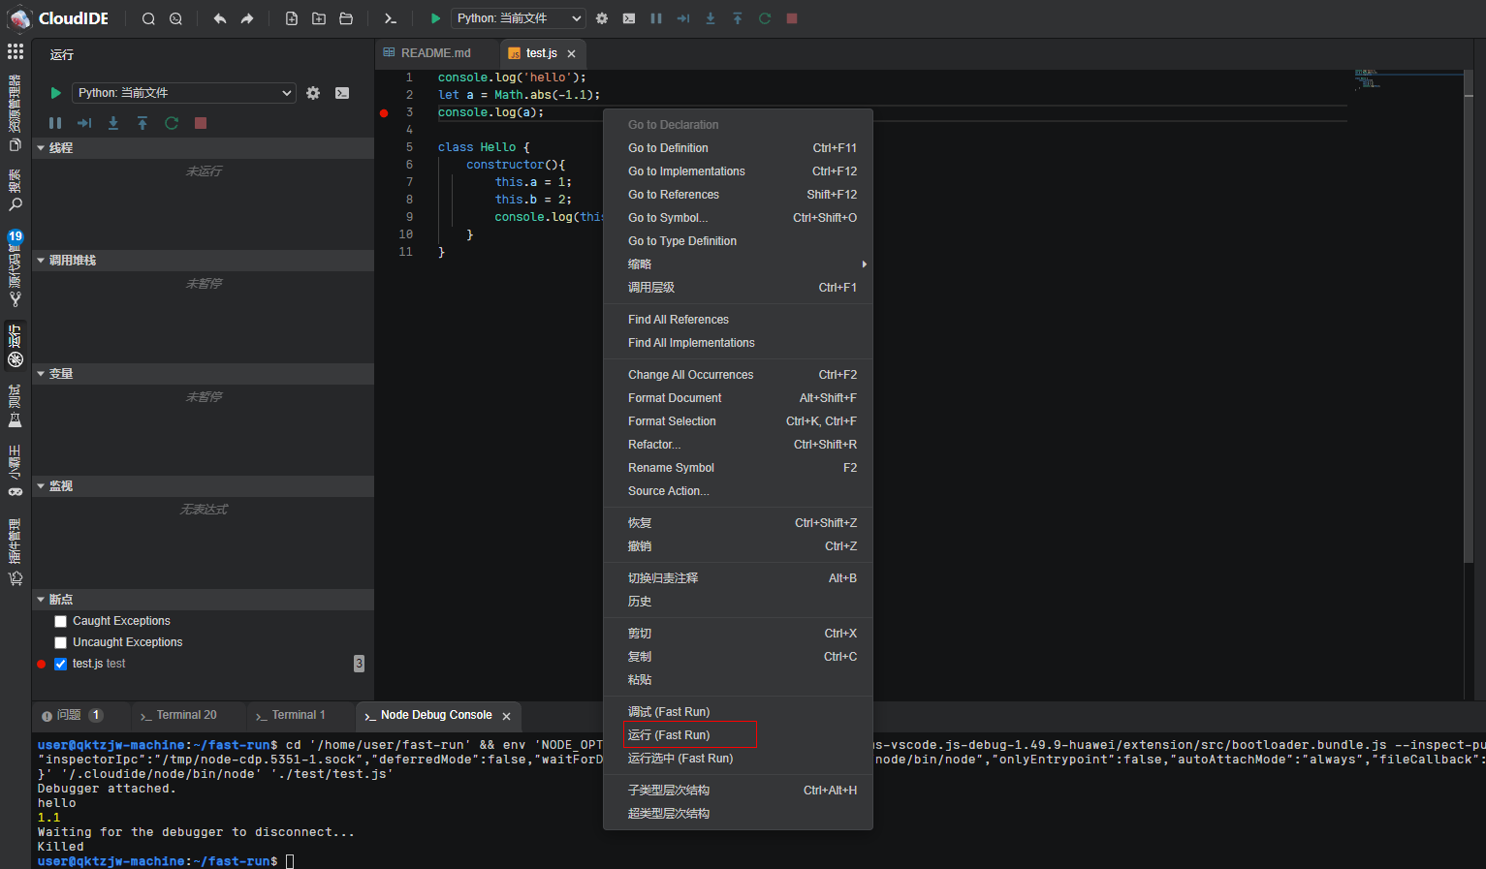This screenshot has height=869, width=1486.
Task: Open the terminal icon in the top toolbar
Action: pyautogui.click(x=391, y=18)
